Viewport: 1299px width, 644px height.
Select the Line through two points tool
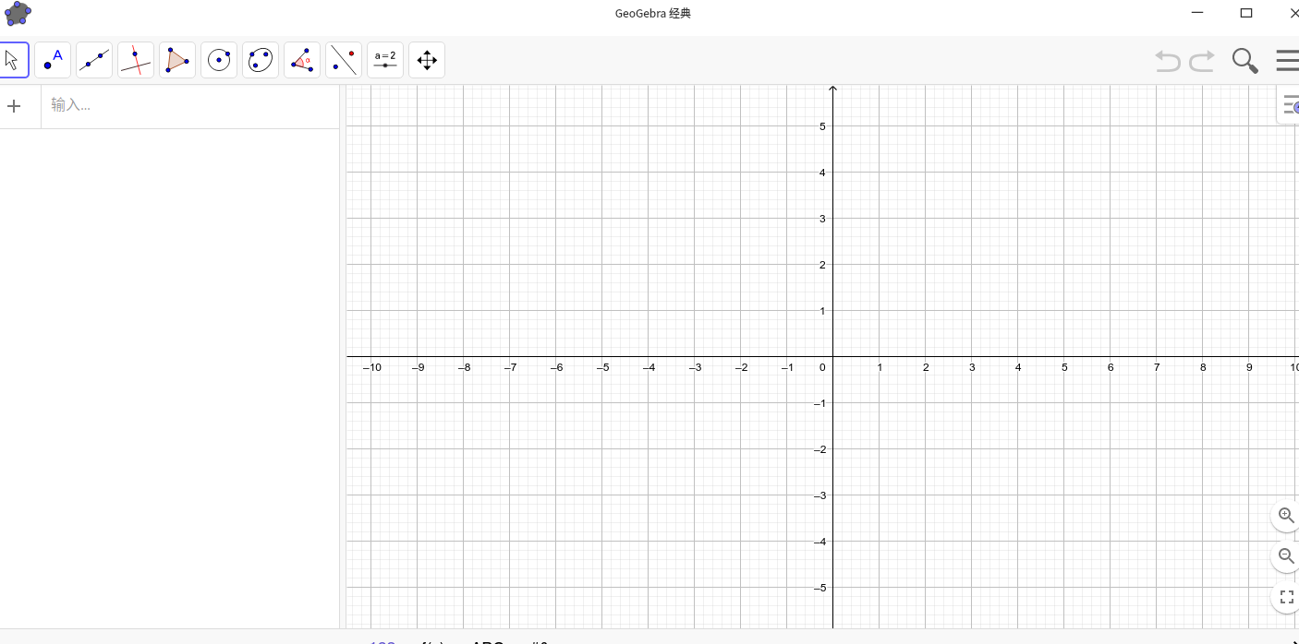[94, 60]
